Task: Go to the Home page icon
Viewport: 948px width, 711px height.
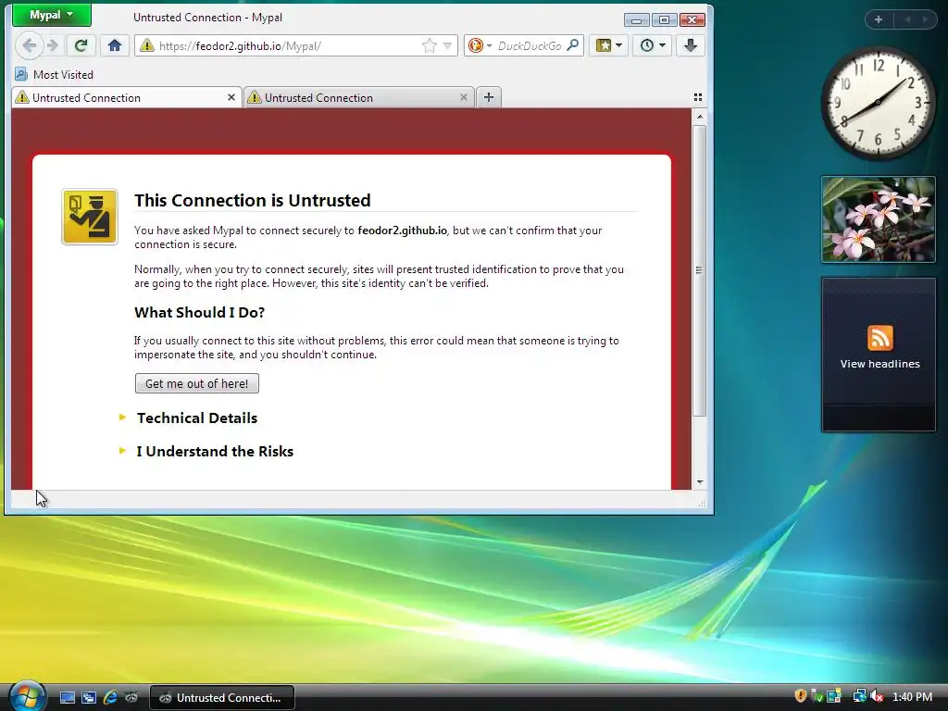Action: pyautogui.click(x=114, y=45)
